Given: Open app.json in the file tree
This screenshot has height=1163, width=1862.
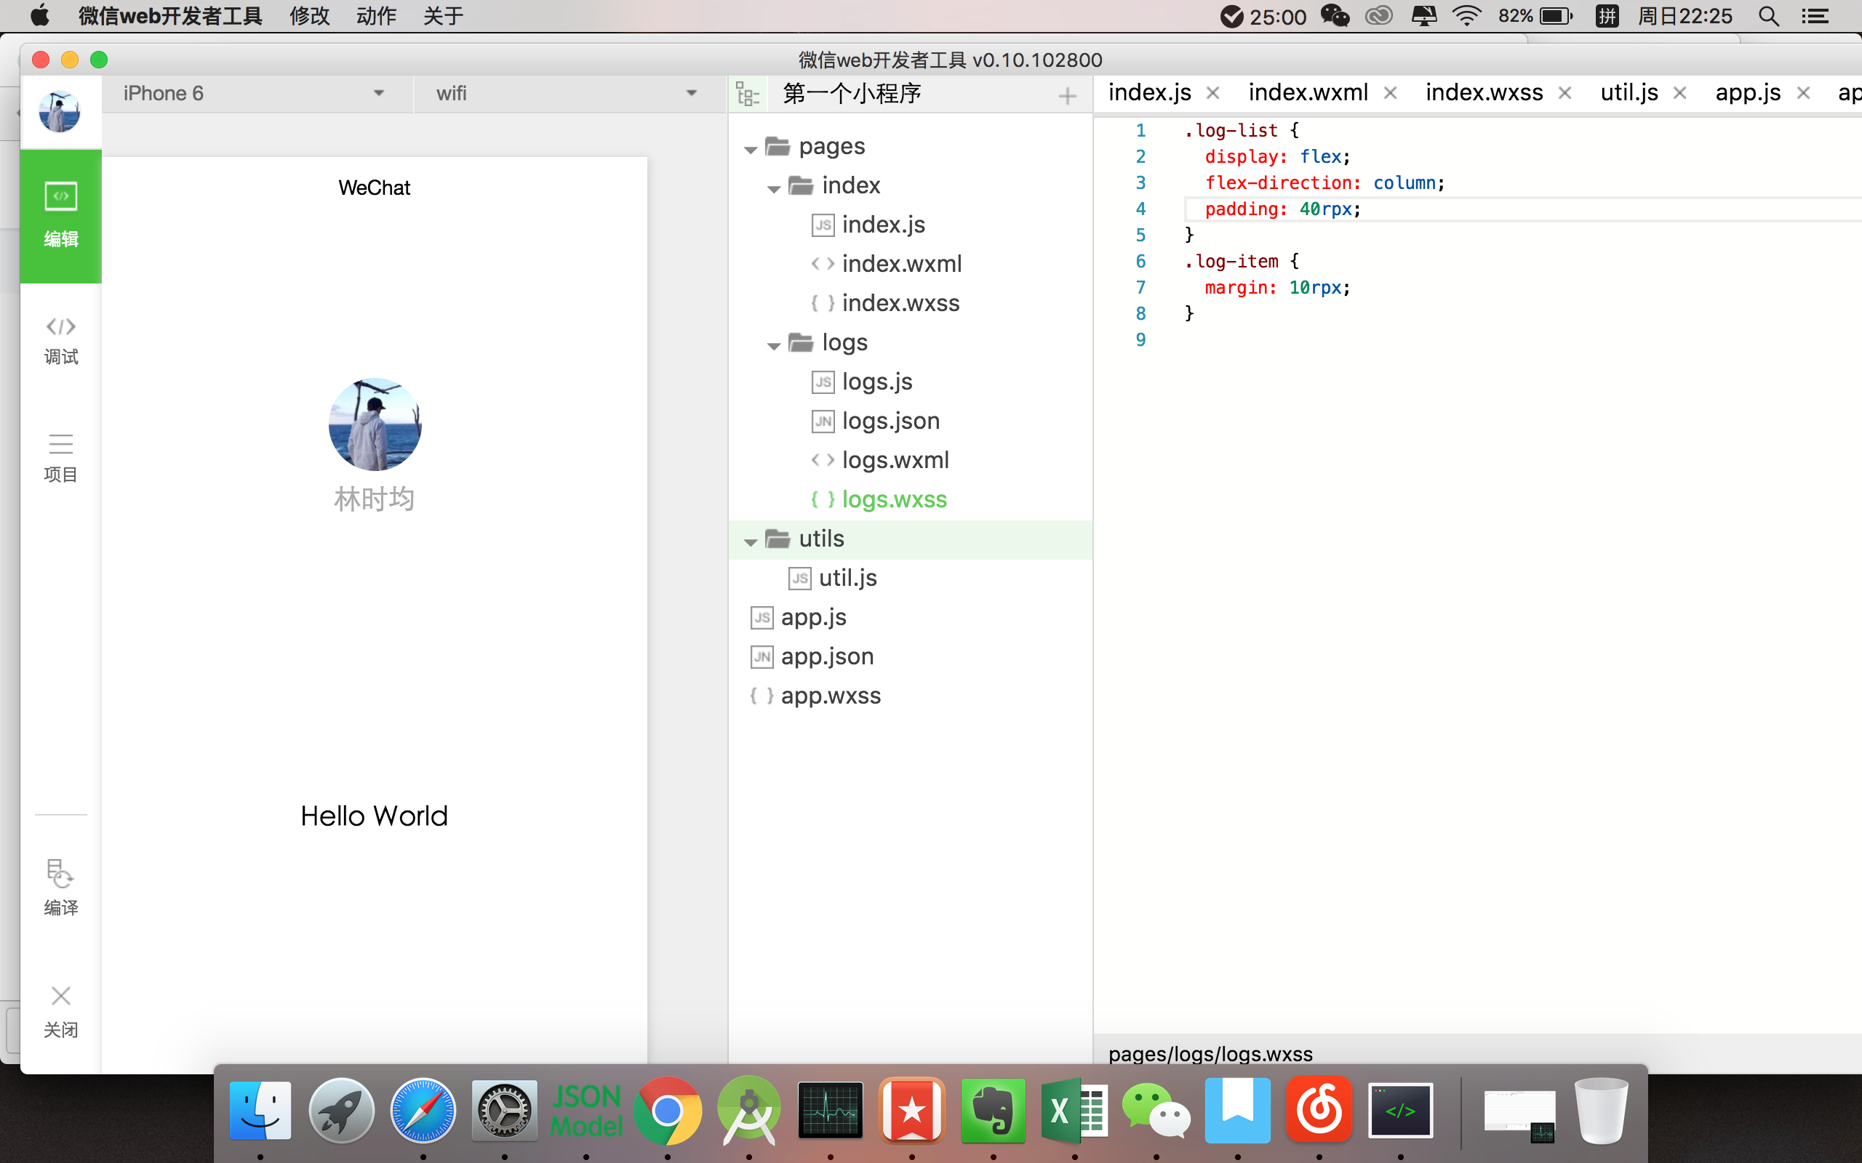Looking at the screenshot, I should coord(826,656).
